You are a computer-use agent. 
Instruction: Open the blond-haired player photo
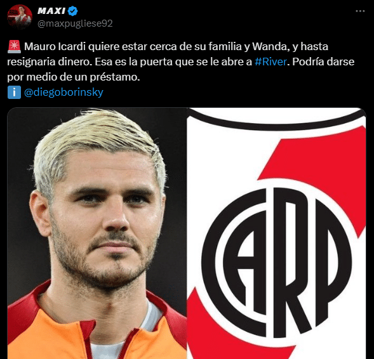[97, 233]
